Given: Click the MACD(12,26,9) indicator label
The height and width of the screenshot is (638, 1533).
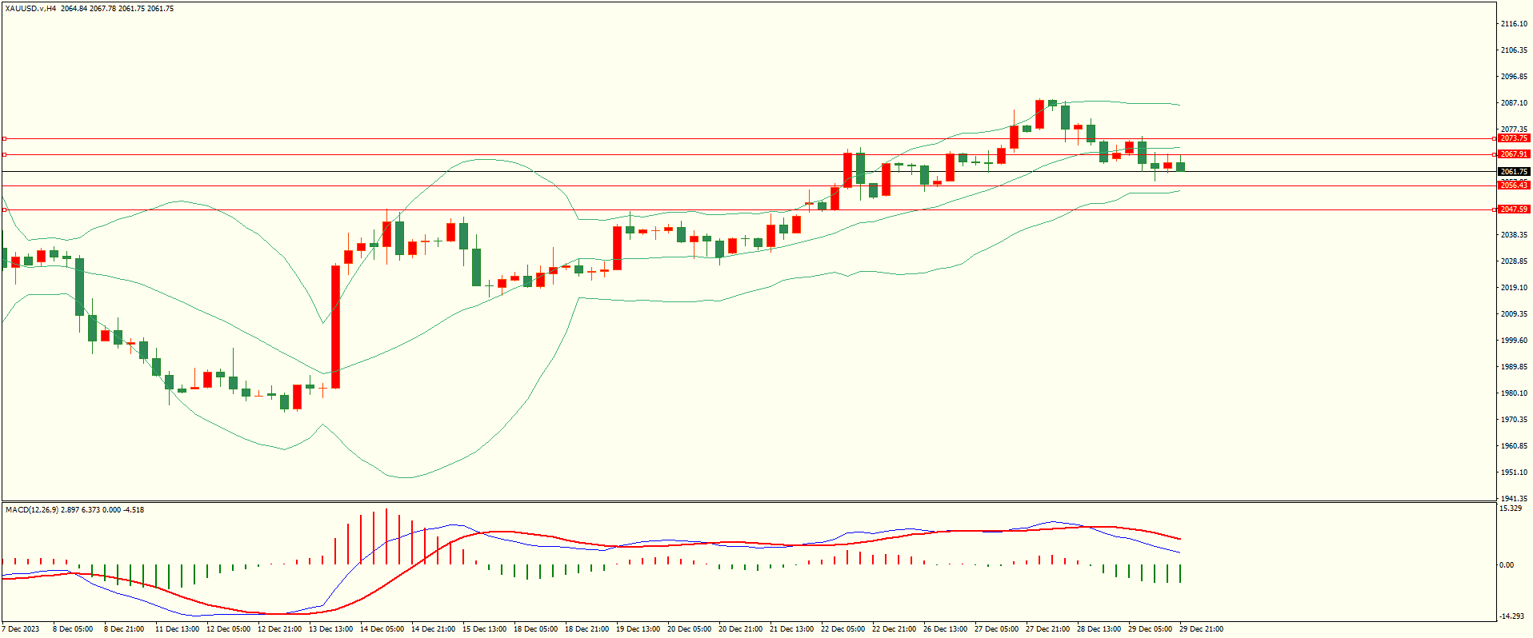Looking at the screenshot, I should pyautogui.click(x=32, y=510).
